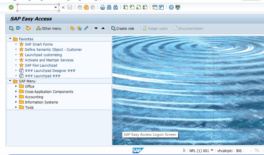The width and height of the screenshot is (264, 155).
Task: Collapse the Favorites folder node
Action: (x=10, y=39)
